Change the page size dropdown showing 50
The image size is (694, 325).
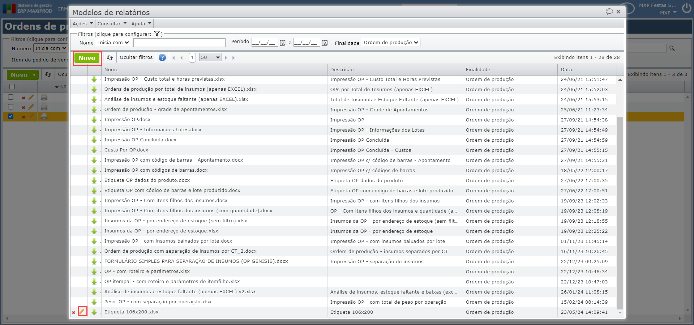pos(210,57)
